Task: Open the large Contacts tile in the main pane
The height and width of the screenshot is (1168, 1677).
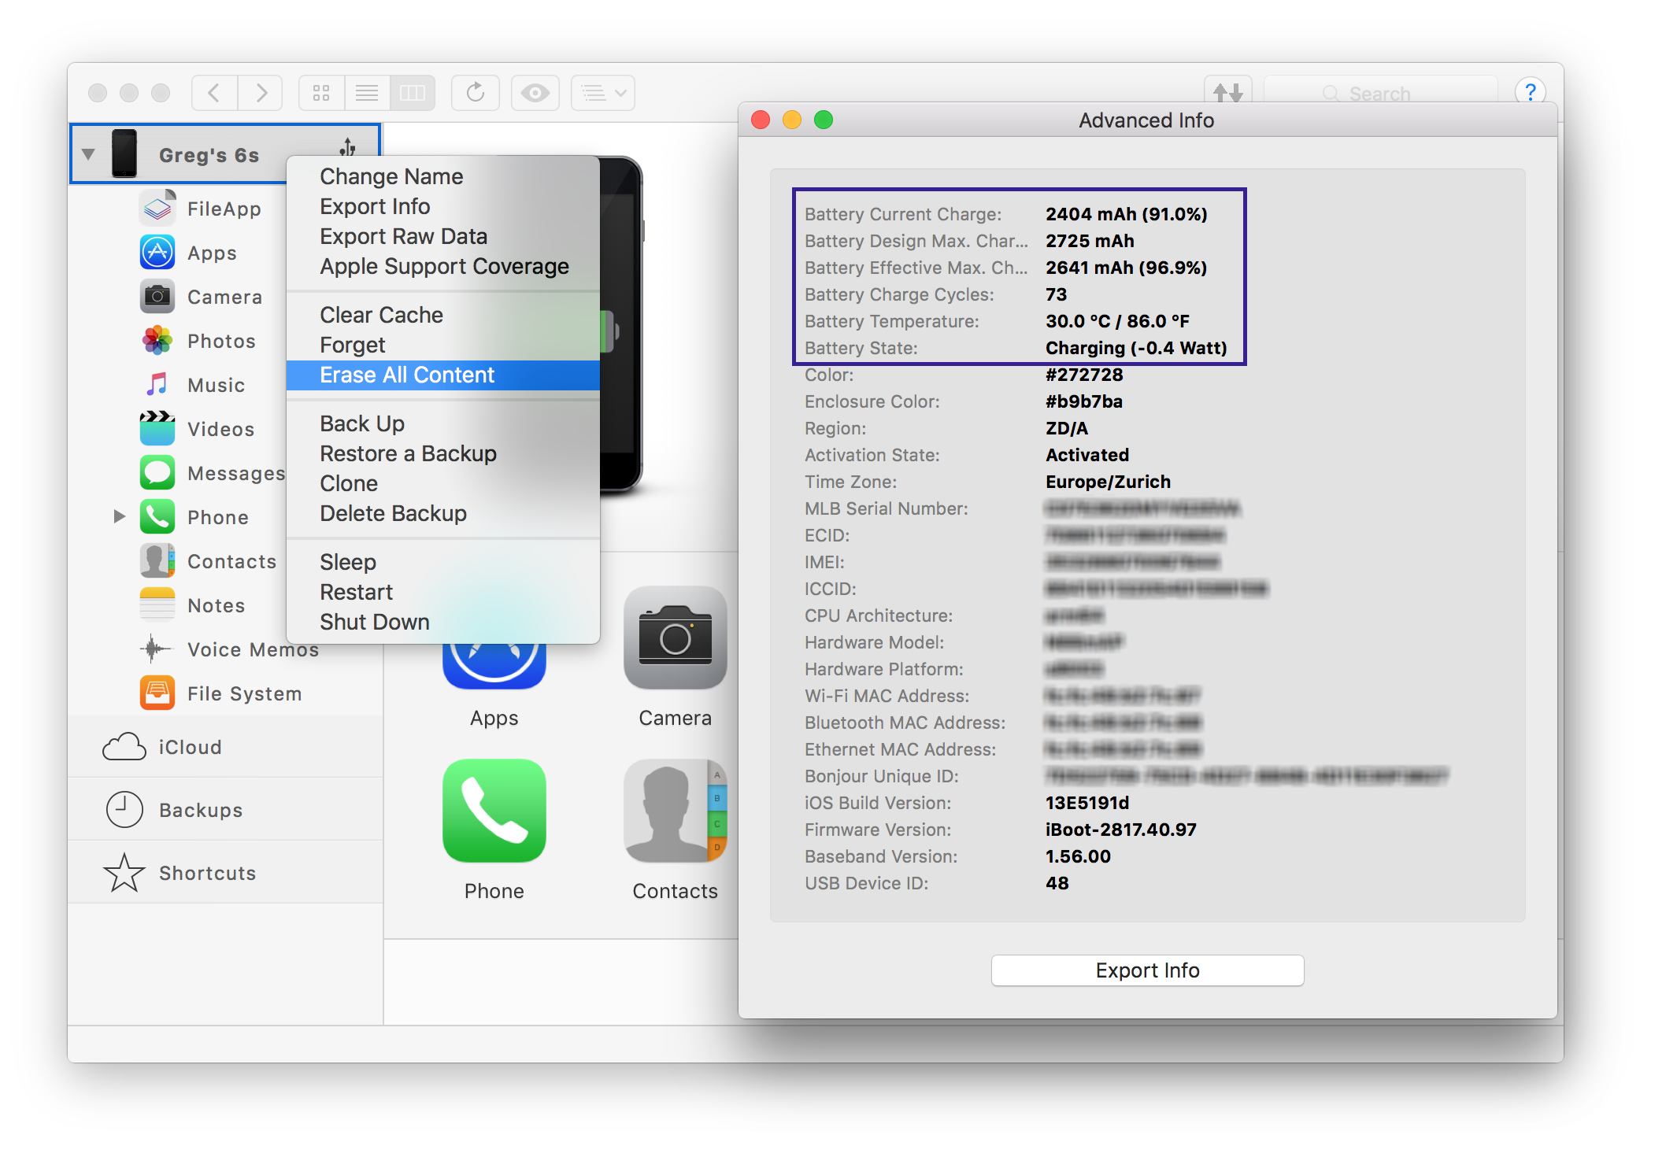Action: click(676, 831)
